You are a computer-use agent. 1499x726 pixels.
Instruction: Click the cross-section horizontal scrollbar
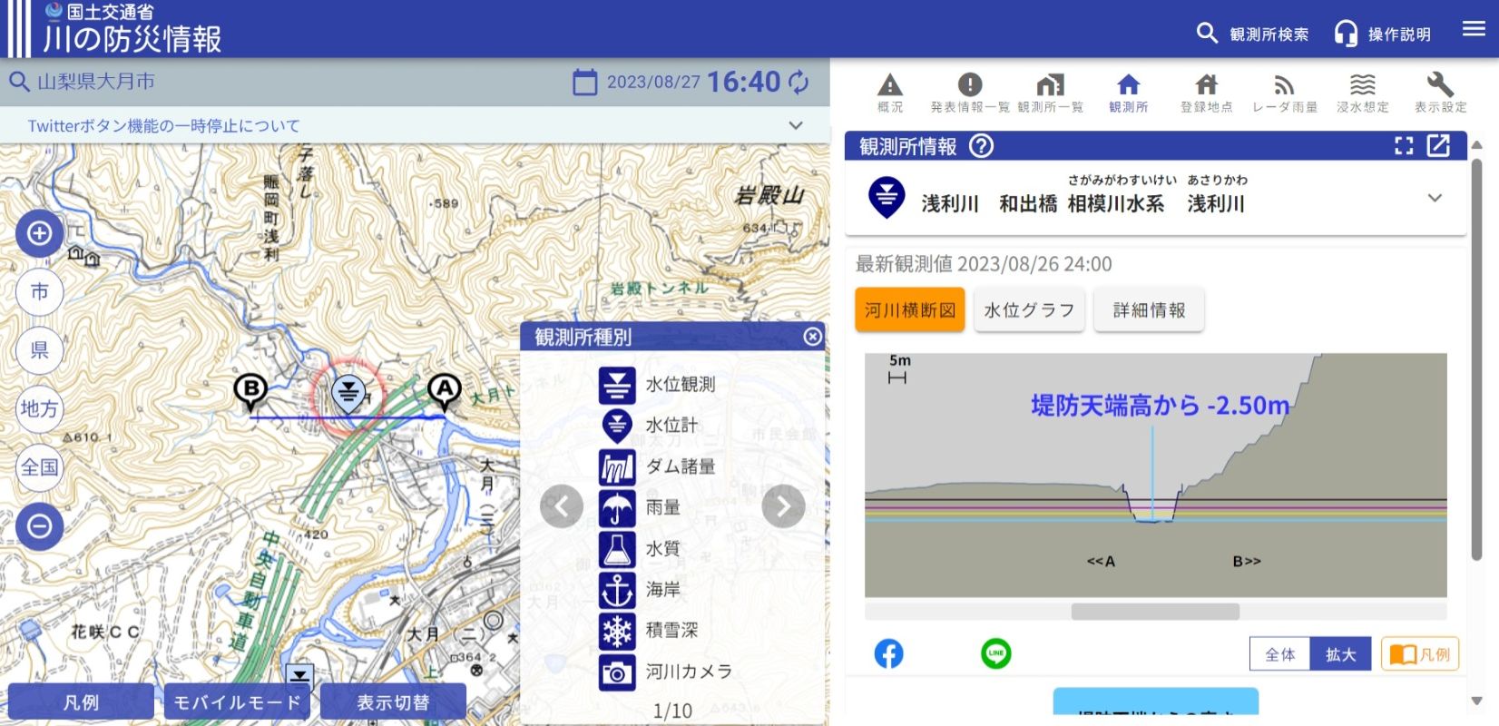(x=1154, y=612)
